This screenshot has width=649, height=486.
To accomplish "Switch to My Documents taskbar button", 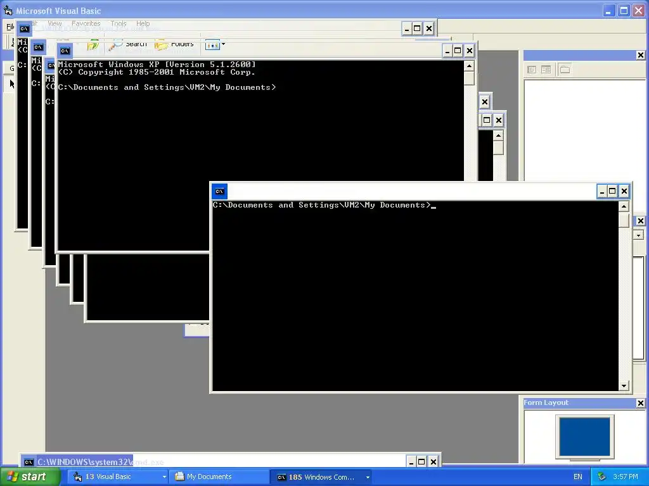I will tap(219, 477).
